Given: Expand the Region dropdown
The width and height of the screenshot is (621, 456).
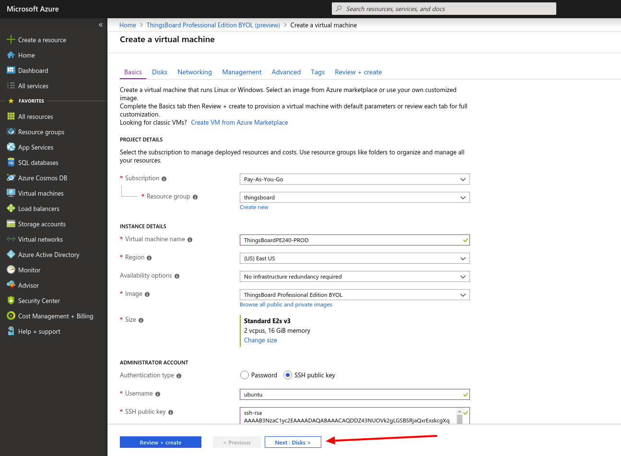Looking at the screenshot, I should tap(355, 258).
